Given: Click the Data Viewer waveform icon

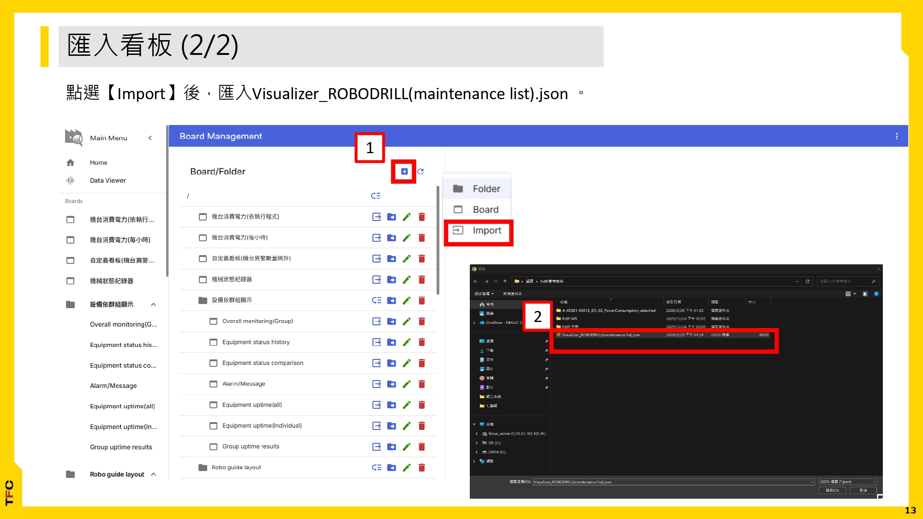Looking at the screenshot, I should [x=70, y=180].
